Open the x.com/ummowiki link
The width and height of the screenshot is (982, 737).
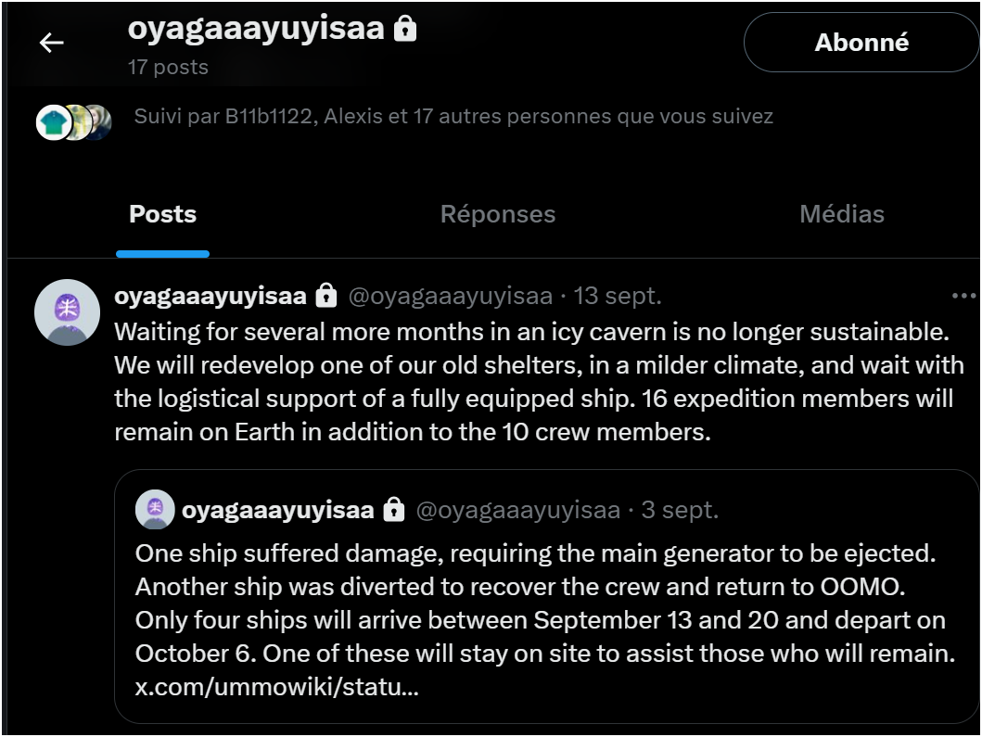[277, 689]
